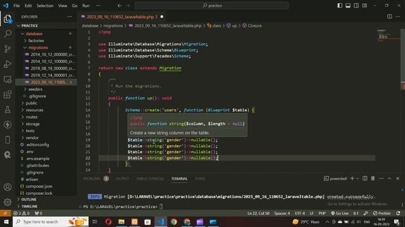Image resolution: width=405 pixels, height=227 pixels.
Task: Open composer.json file in explorer
Action: [x=39, y=187]
